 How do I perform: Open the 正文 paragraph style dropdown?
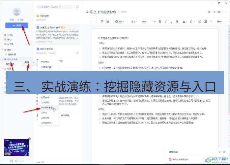click(x=134, y=21)
